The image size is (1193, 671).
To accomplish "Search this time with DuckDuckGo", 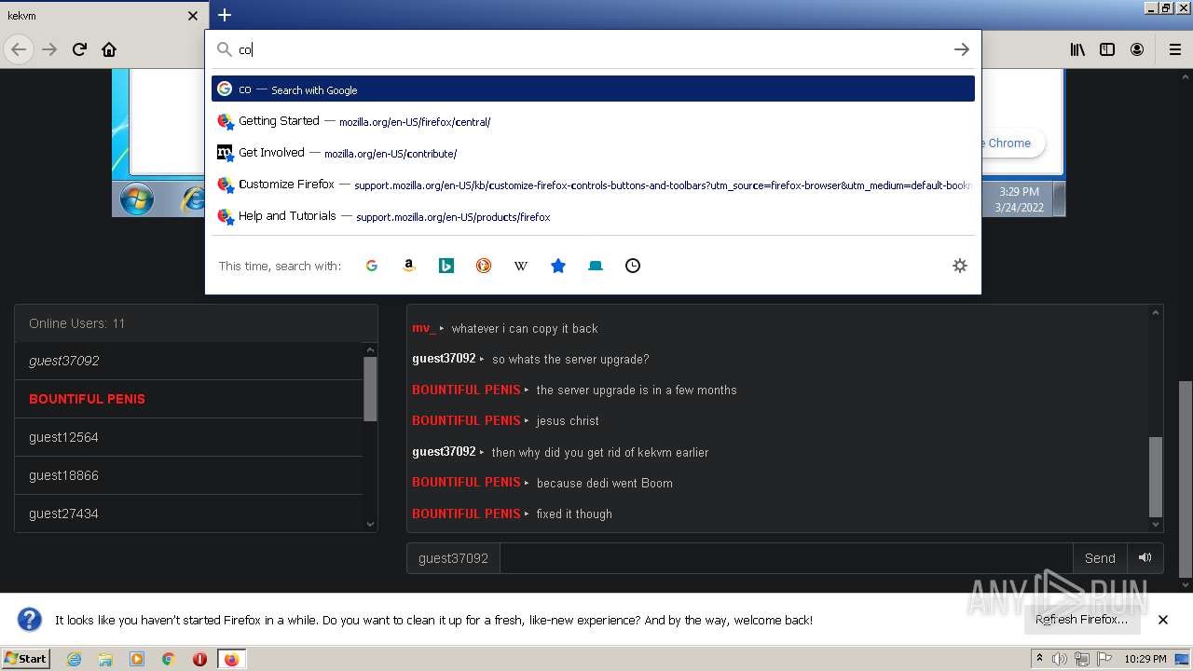I will click(483, 266).
